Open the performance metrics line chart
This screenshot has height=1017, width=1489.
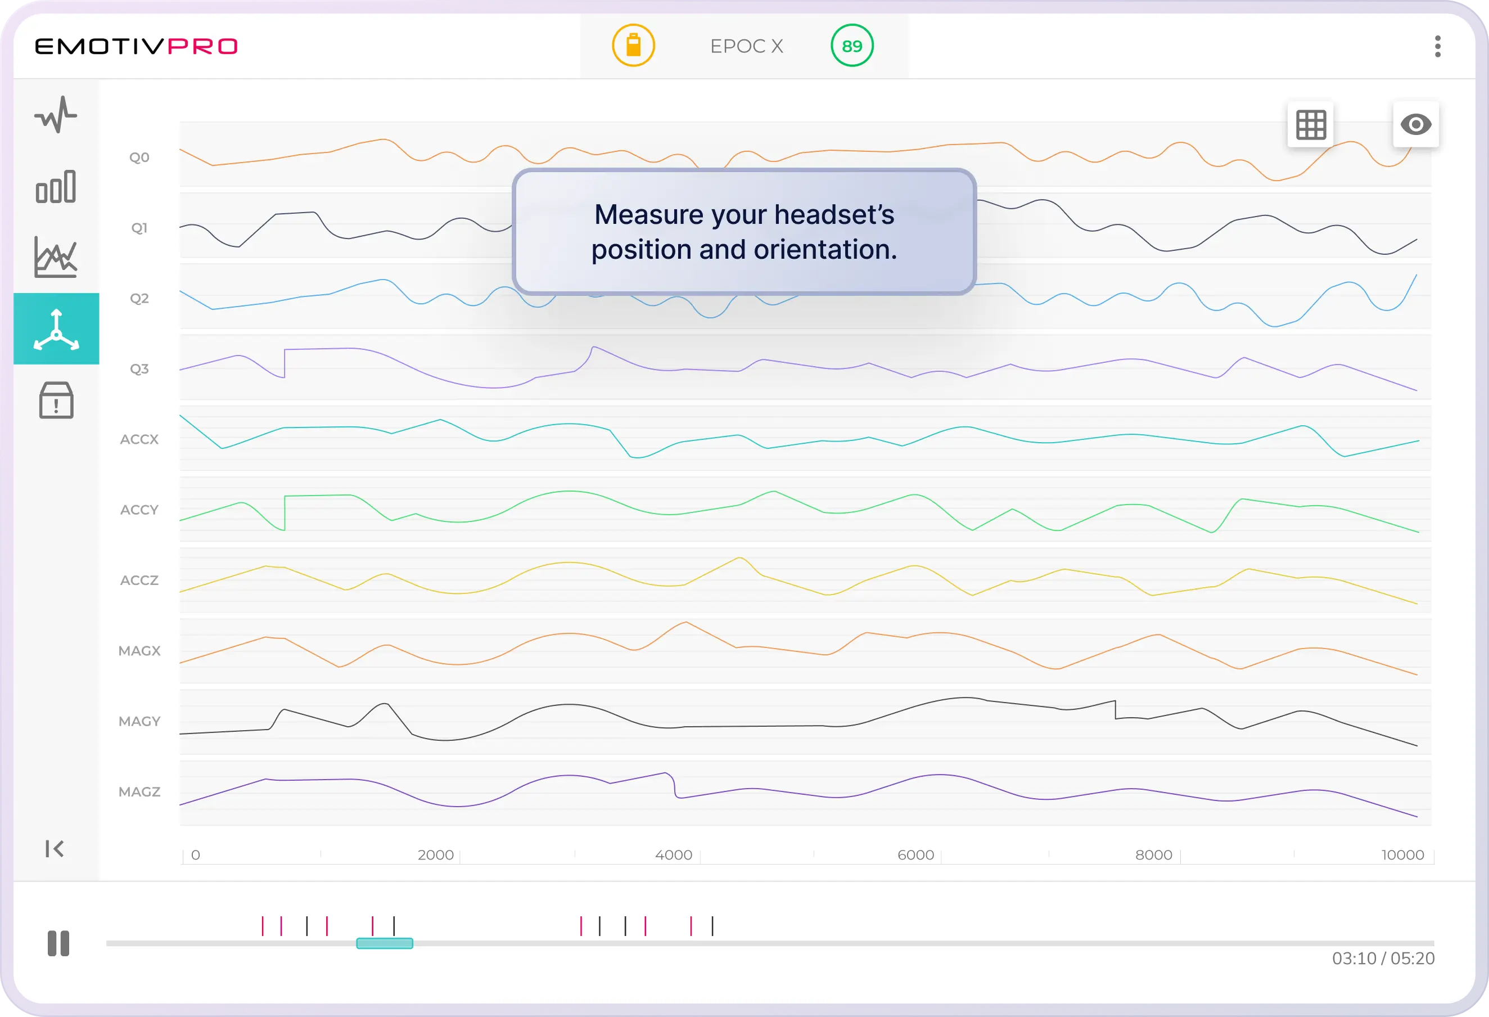click(x=56, y=257)
